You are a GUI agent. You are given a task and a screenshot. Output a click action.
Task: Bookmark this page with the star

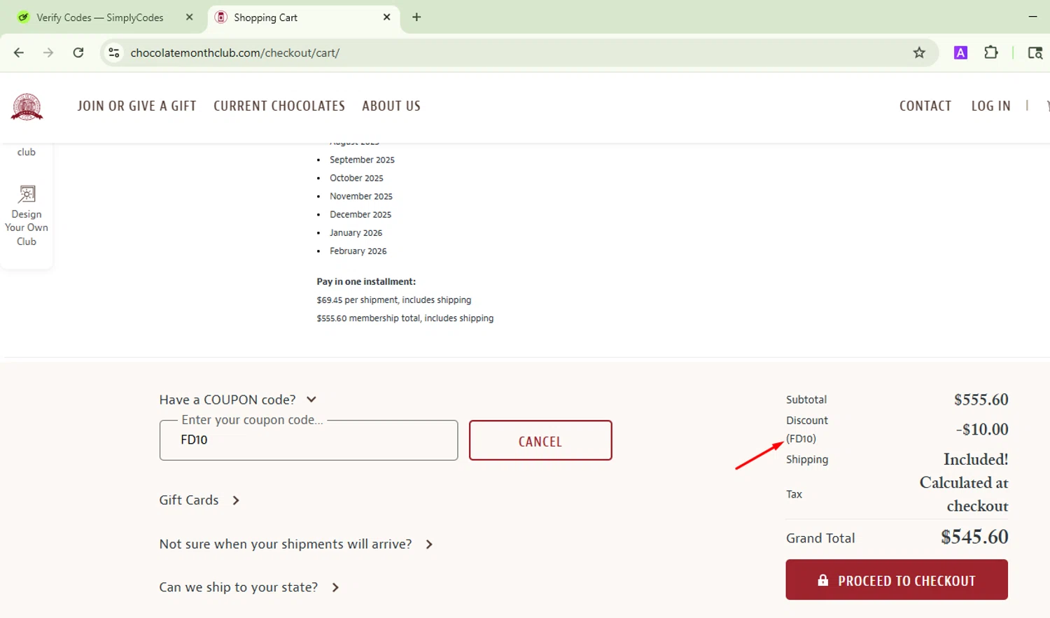tap(919, 52)
